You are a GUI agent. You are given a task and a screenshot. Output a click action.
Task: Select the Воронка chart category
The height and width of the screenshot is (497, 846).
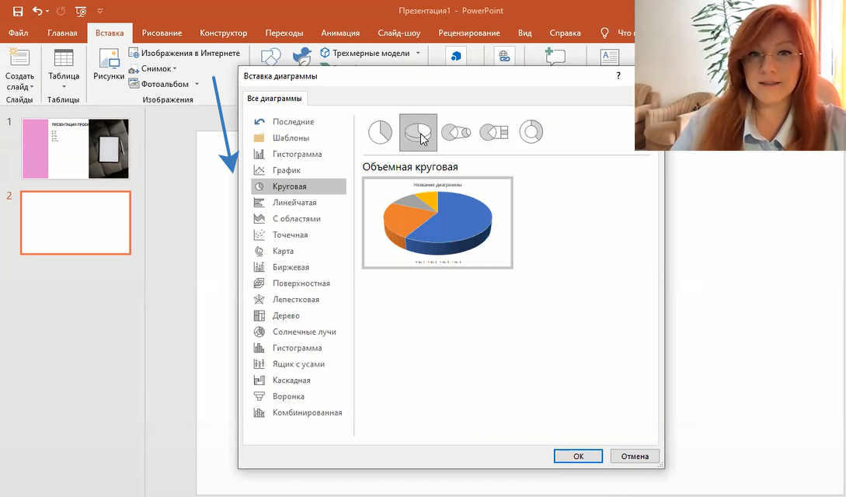click(x=288, y=397)
